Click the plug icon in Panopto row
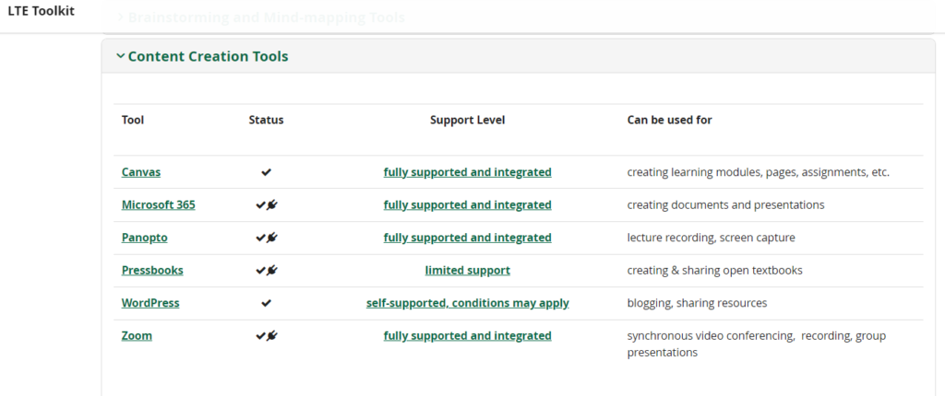 click(272, 238)
